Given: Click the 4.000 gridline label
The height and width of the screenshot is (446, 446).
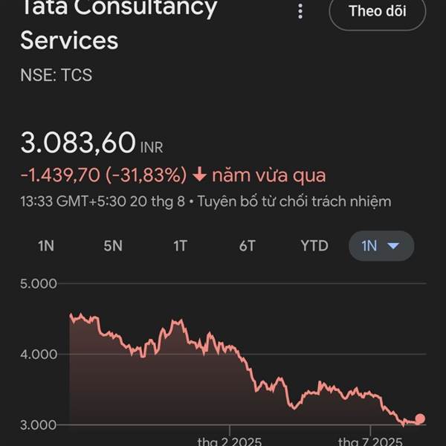Looking at the screenshot, I should click(x=39, y=355).
